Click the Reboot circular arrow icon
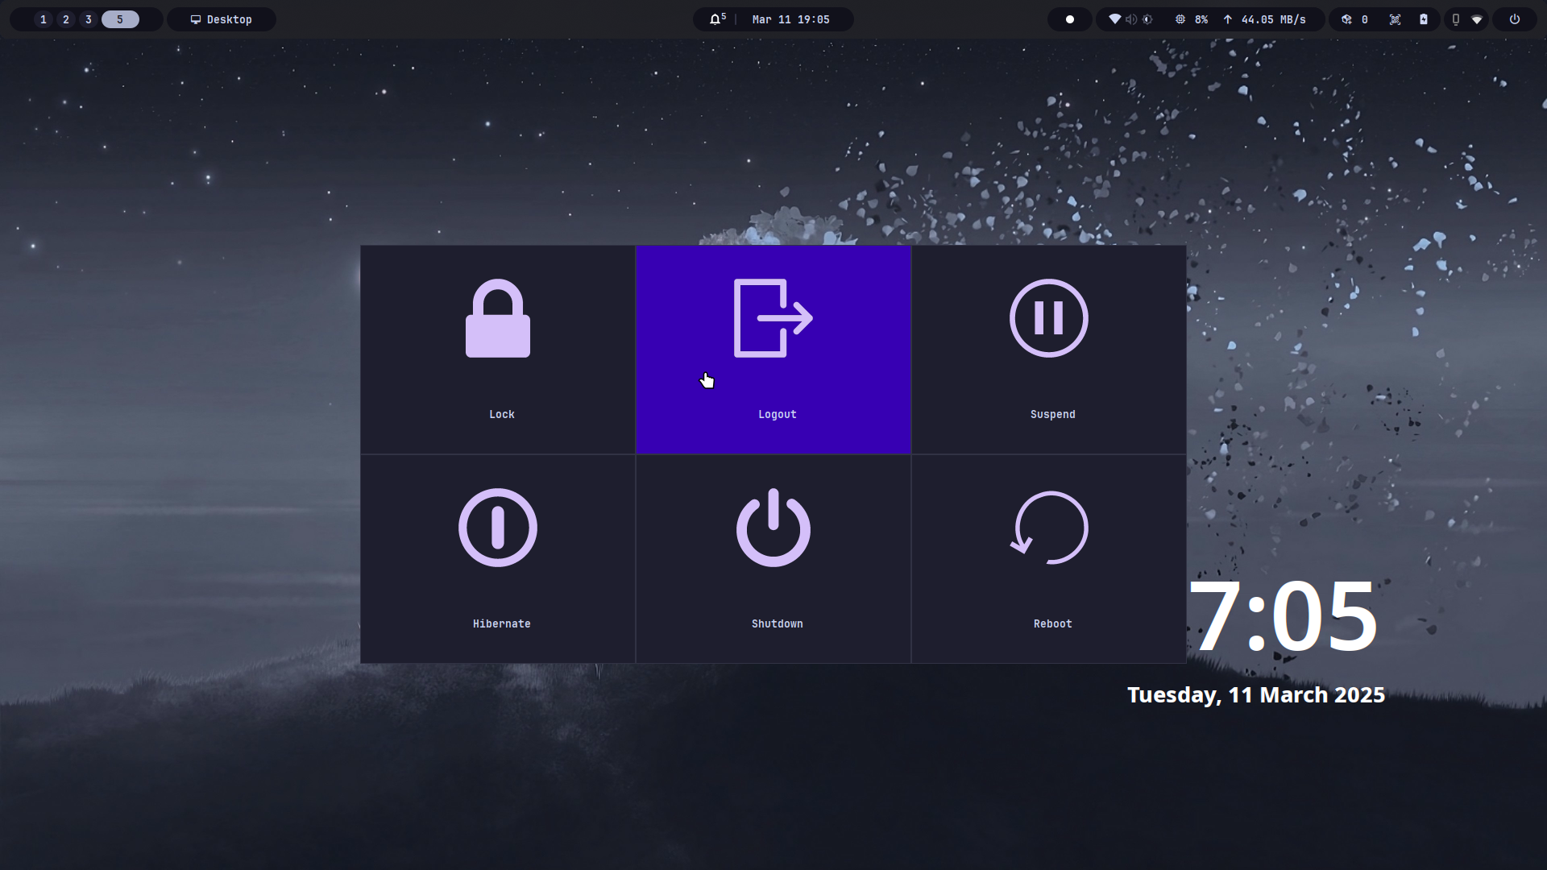Screen dimensions: 1547x870 (x=1048, y=528)
